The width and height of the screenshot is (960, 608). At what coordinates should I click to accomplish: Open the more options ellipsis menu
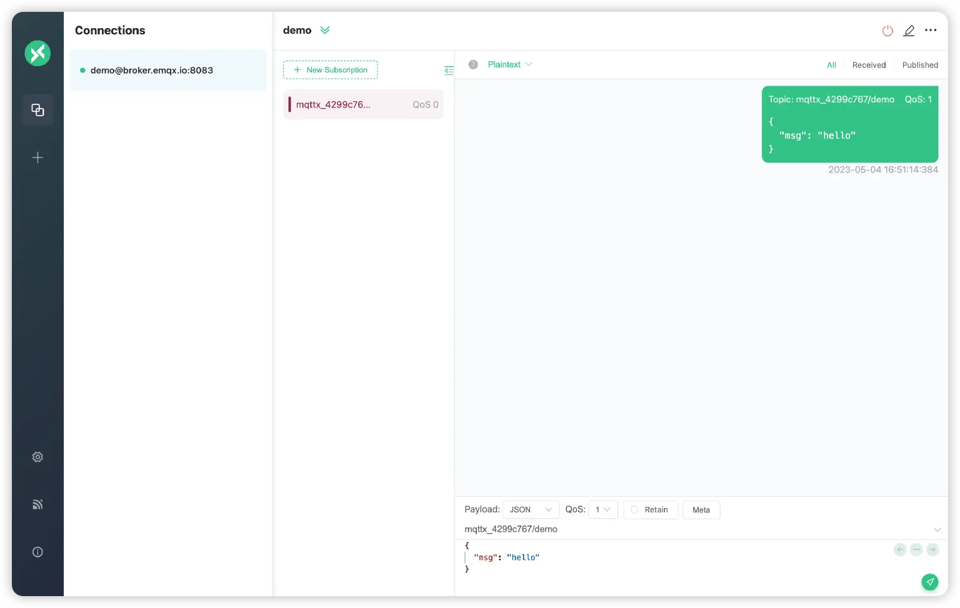click(x=931, y=30)
